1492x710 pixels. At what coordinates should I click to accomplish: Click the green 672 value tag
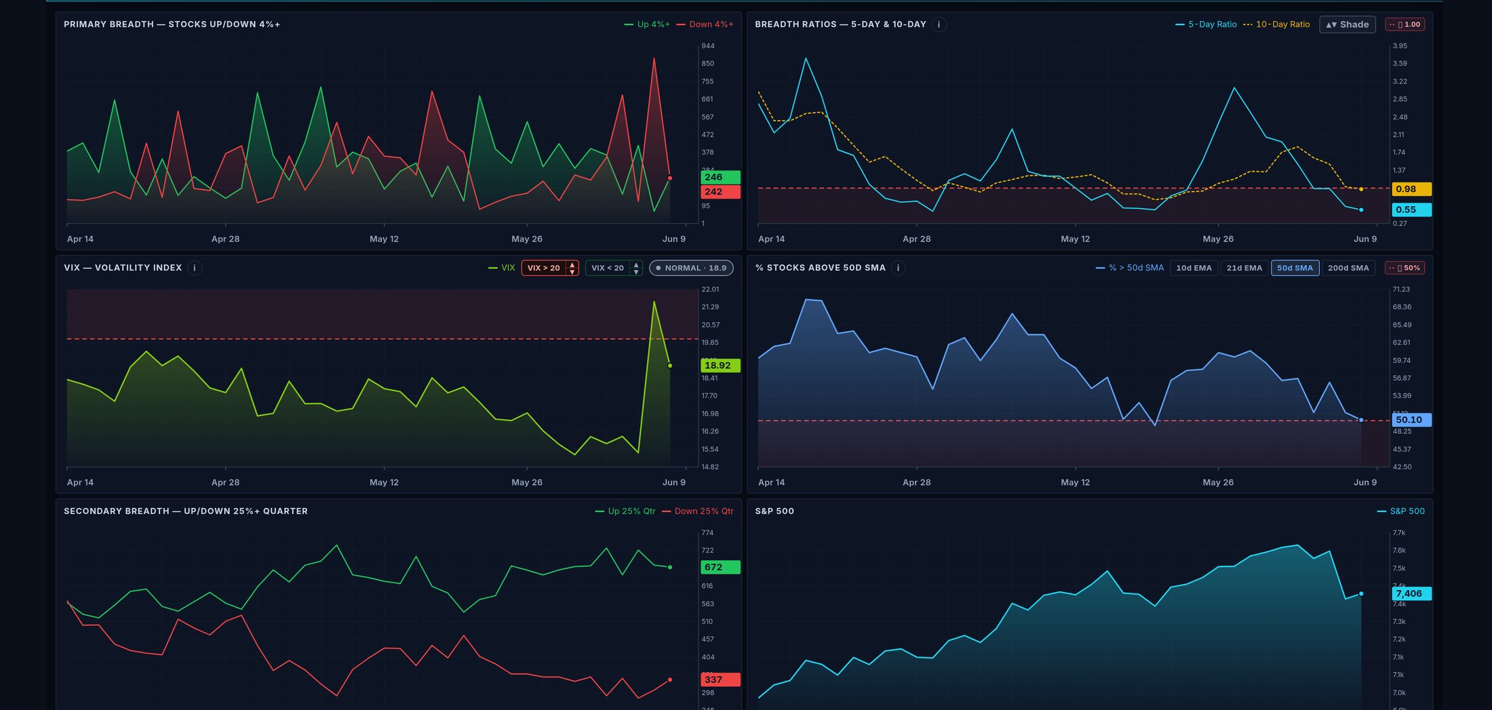[x=720, y=567]
